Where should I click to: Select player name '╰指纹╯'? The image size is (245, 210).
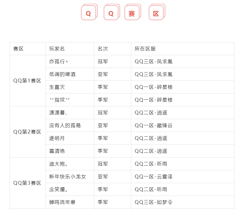60,100
